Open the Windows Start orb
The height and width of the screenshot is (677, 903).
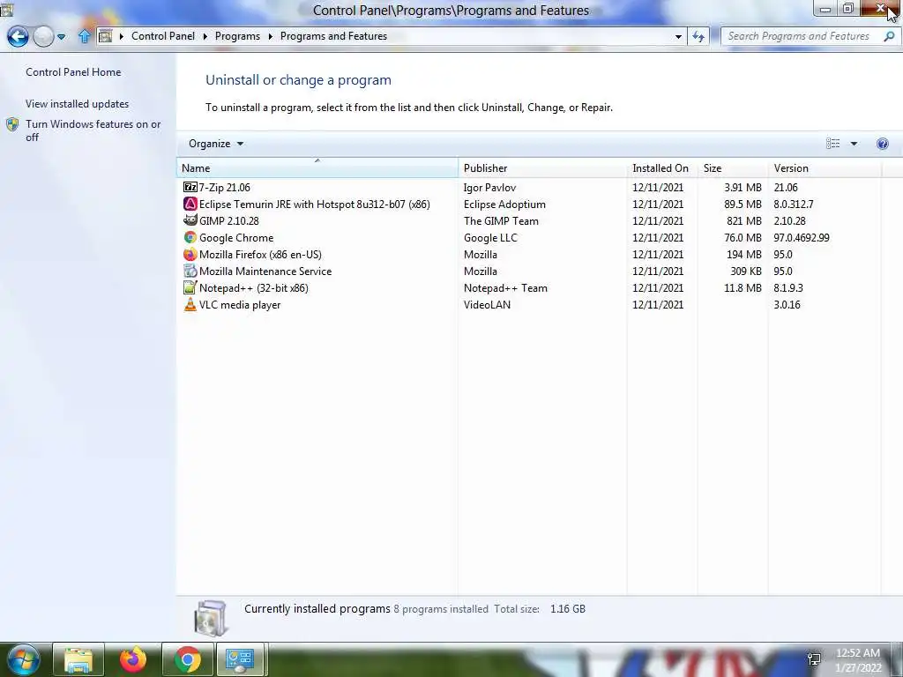click(23, 659)
